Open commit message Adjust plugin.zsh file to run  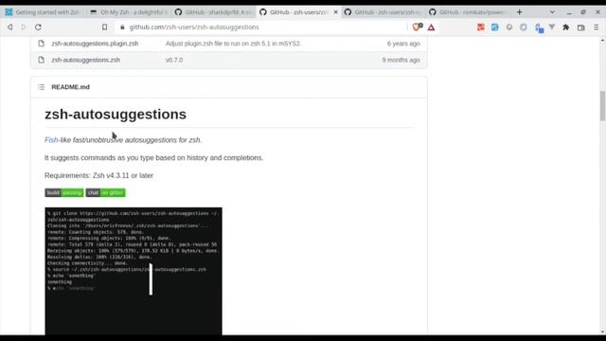[233, 44]
